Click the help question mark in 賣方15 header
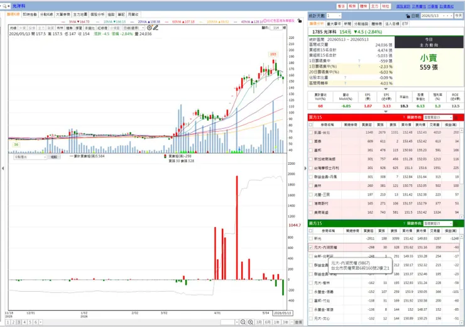Viewport: 465px width, 327px height. coord(403,223)
